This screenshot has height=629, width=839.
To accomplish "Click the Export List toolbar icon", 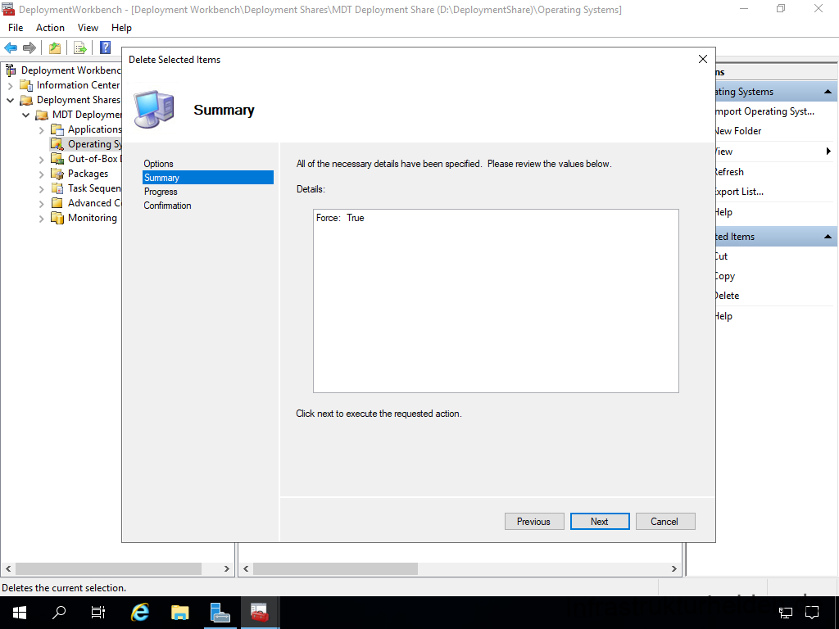I will point(80,48).
